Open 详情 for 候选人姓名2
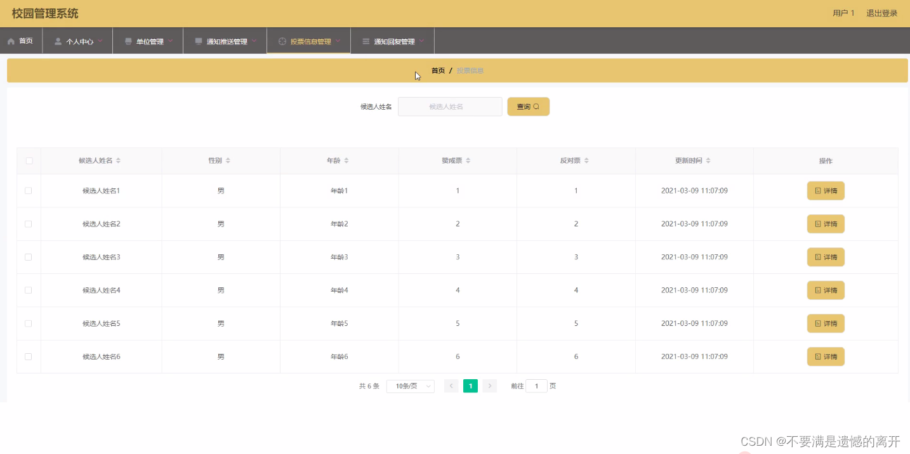Viewport: 910px width, 454px height. 826,224
